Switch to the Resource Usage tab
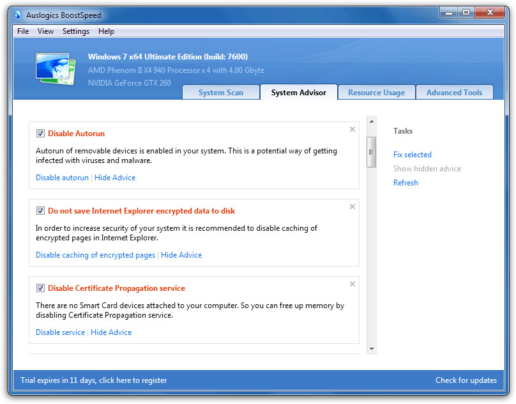This screenshot has width=516, height=404. pyautogui.click(x=377, y=93)
